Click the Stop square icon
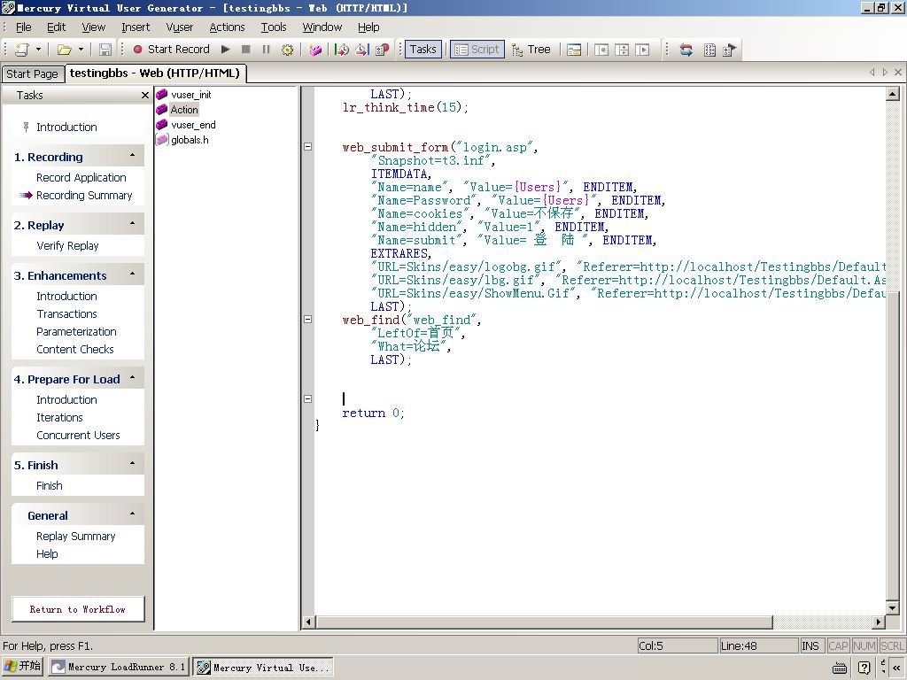907x680 pixels. pyautogui.click(x=246, y=50)
